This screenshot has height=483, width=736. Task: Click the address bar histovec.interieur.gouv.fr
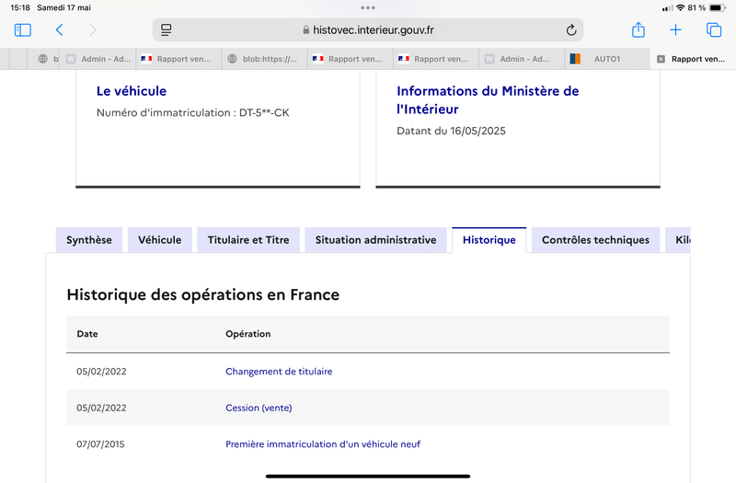368,30
